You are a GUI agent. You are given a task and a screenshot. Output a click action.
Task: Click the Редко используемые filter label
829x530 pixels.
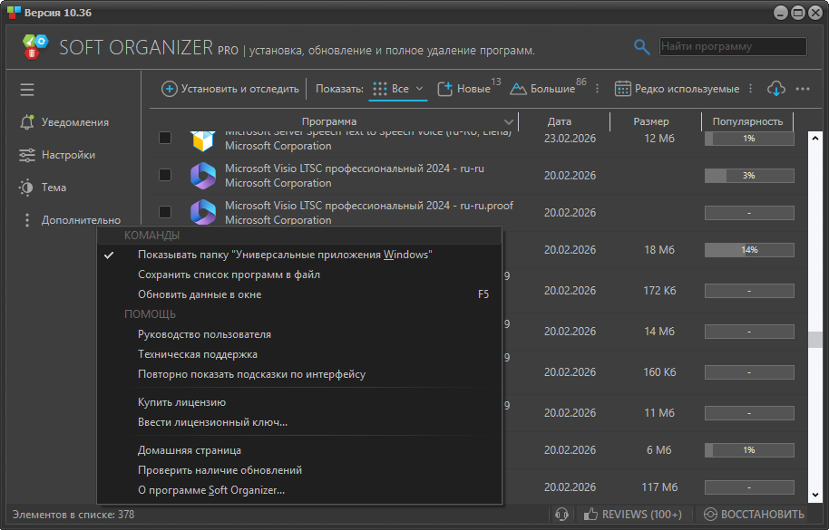687,89
